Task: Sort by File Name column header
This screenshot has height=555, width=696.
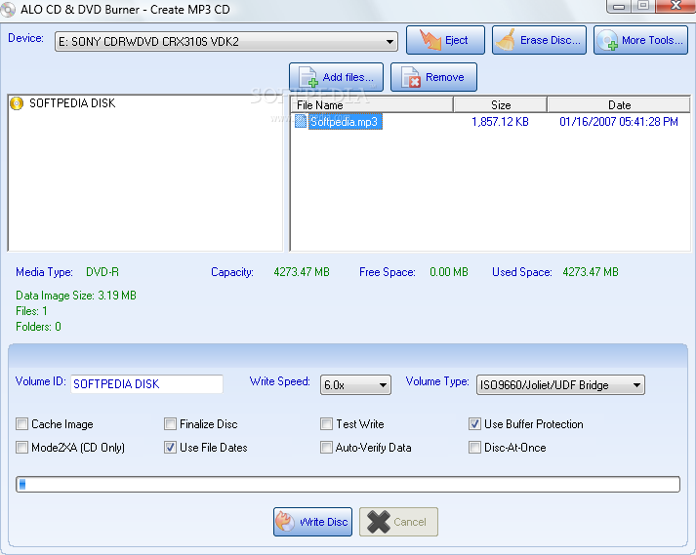Action: click(x=372, y=105)
